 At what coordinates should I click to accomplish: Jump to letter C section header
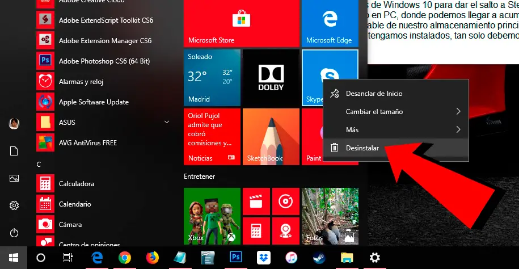[39, 165]
